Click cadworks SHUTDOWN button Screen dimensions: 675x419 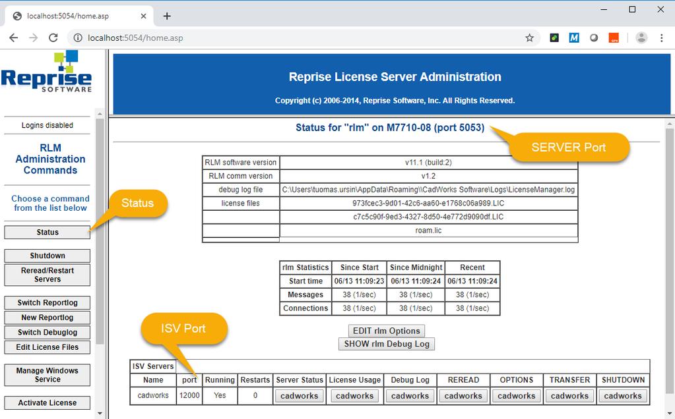[x=623, y=396]
